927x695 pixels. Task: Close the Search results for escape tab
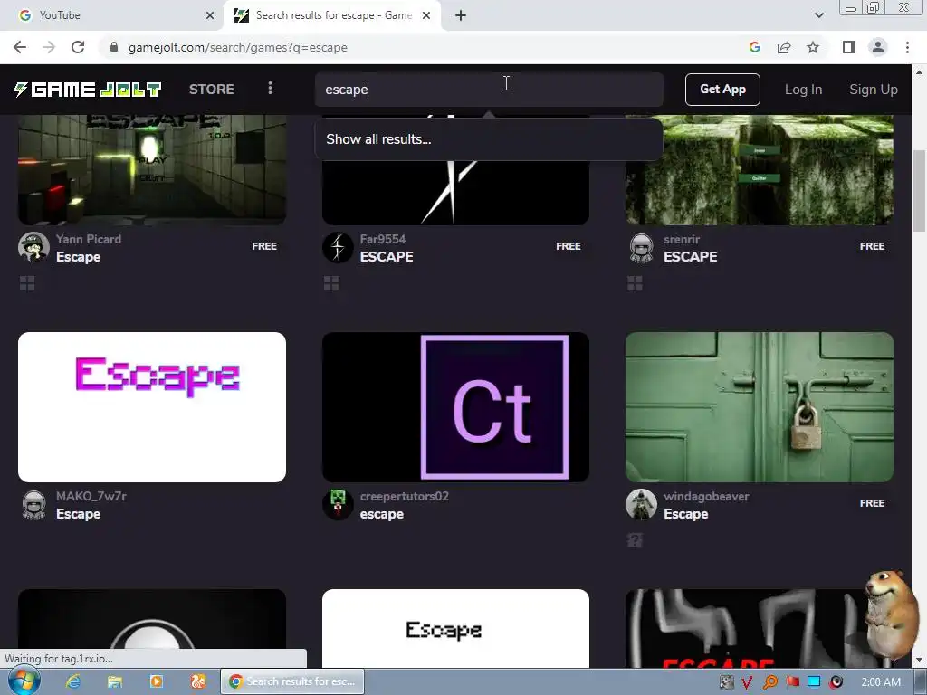pos(426,16)
